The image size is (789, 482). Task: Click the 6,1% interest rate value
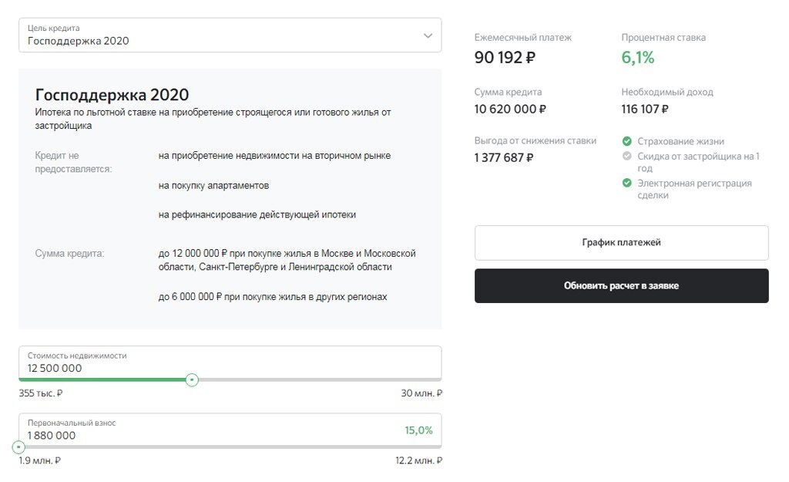tap(638, 57)
